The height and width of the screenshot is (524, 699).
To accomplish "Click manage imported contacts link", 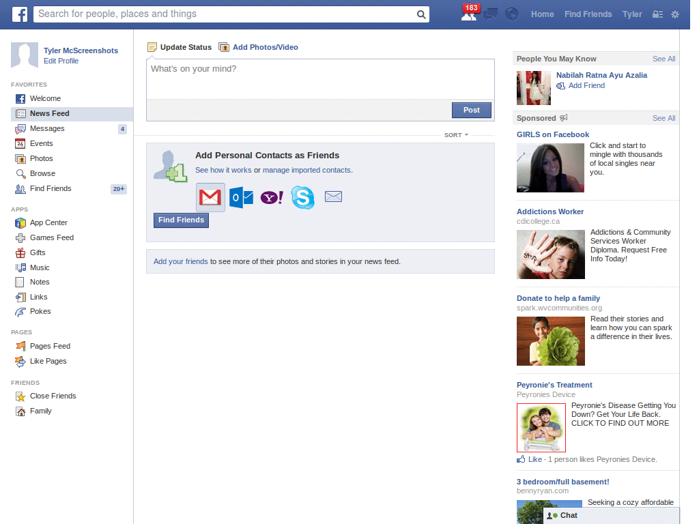I will (x=306, y=170).
